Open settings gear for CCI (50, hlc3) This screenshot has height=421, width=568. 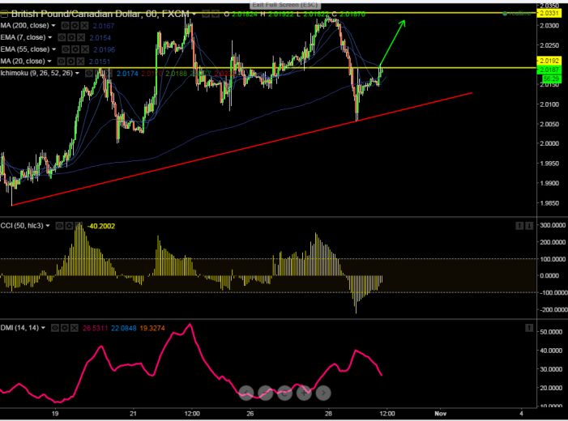pos(69,226)
